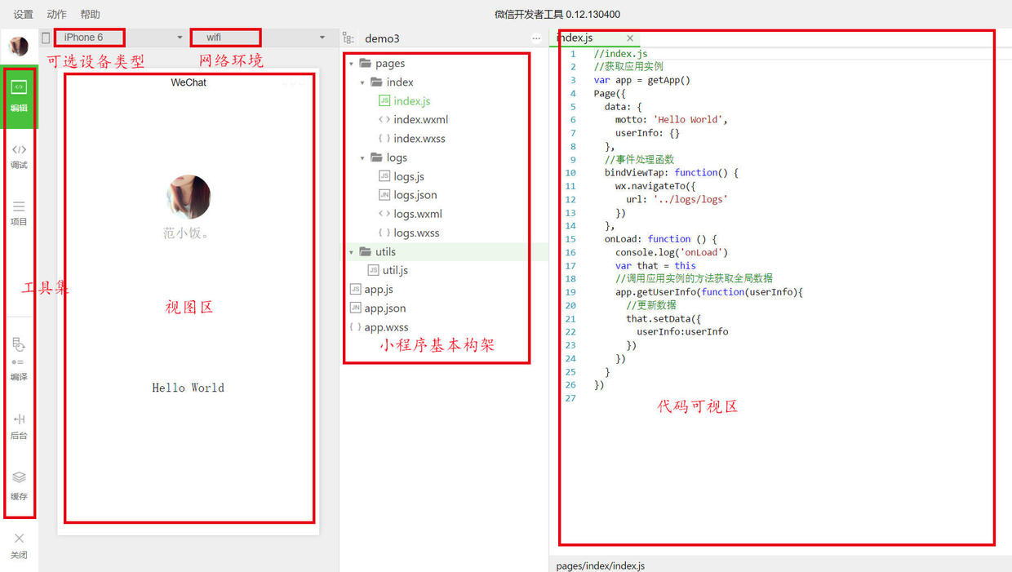Run 编译 compile from the sidebar
This screenshot has height=572, width=1012.
(19, 359)
